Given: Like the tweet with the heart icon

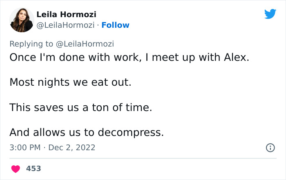Looking at the screenshot, I should [x=16, y=169].
